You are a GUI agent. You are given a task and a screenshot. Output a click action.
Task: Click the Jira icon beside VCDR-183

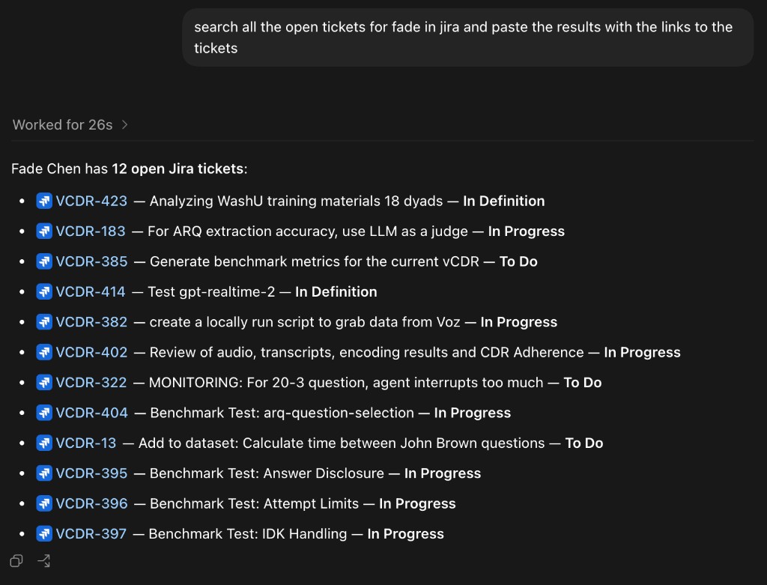click(44, 231)
